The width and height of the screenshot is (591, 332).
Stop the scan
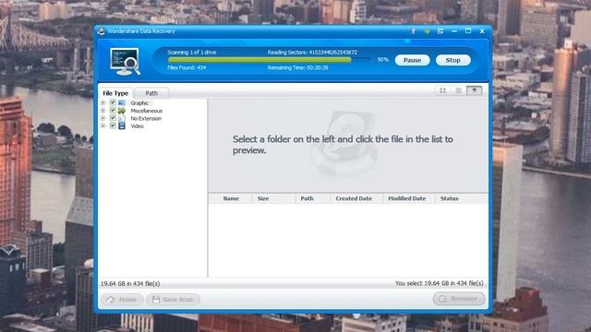pos(453,60)
